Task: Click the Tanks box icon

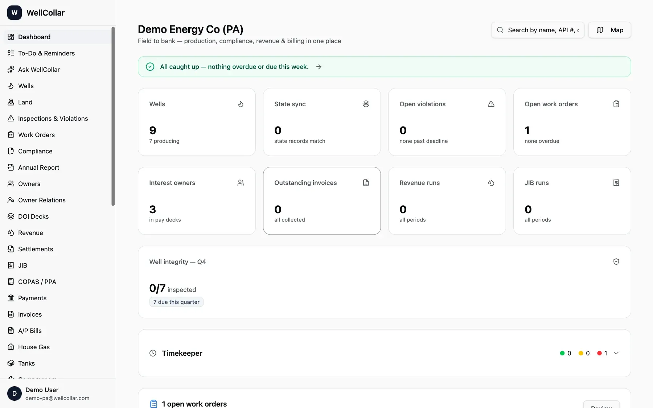Action: click(x=11, y=363)
